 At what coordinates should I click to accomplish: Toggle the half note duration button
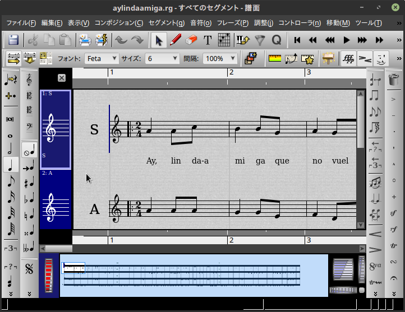(x=10, y=150)
